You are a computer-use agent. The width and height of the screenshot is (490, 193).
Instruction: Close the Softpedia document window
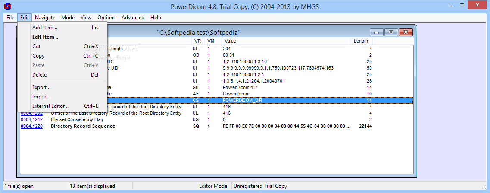click(406, 32)
